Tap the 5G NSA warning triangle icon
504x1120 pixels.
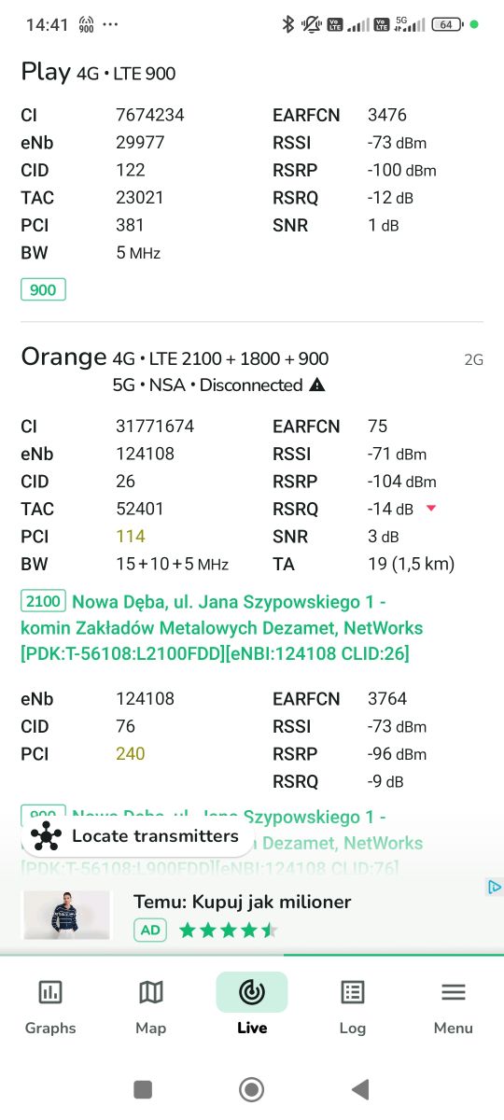[317, 385]
